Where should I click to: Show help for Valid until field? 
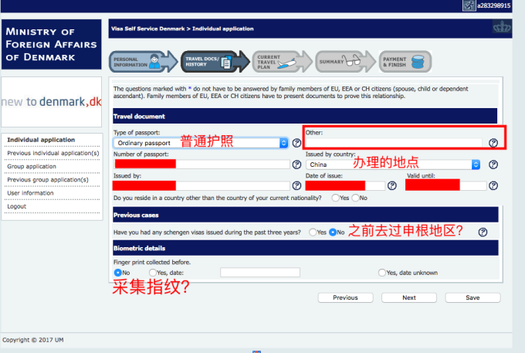[x=493, y=185]
